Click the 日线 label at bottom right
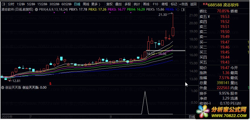This screenshot has height=120, width=251. tap(192, 117)
